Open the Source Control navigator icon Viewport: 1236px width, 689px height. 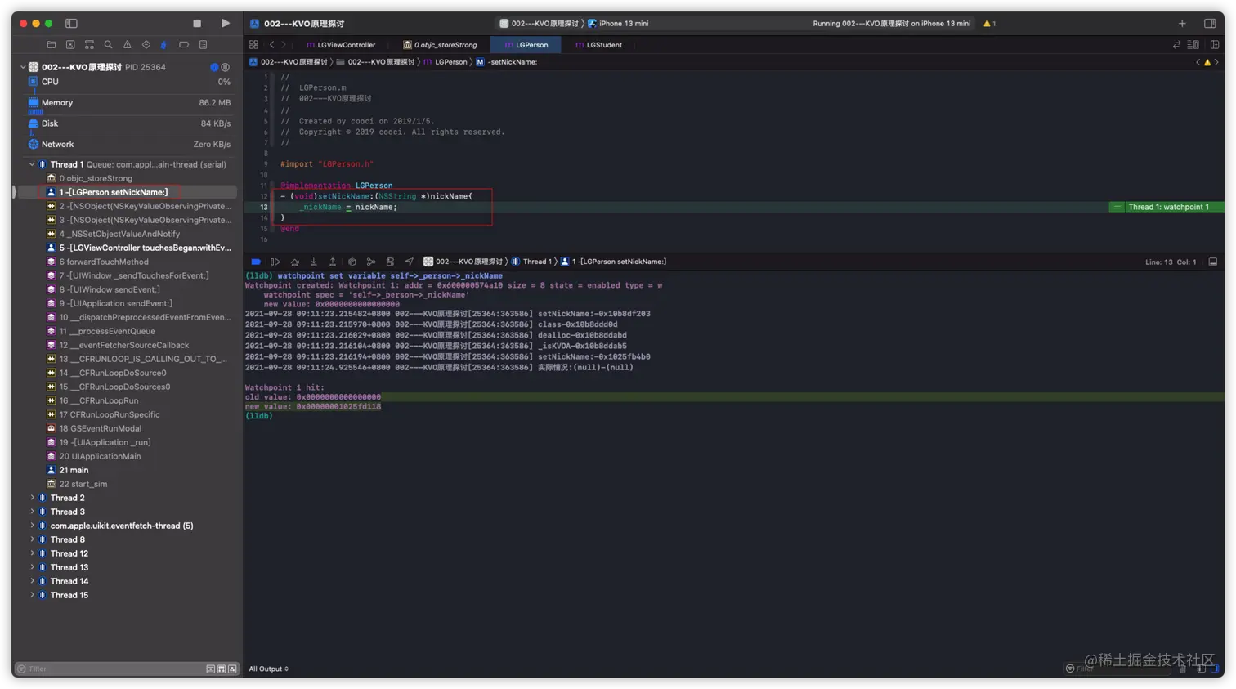pos(70,45)
